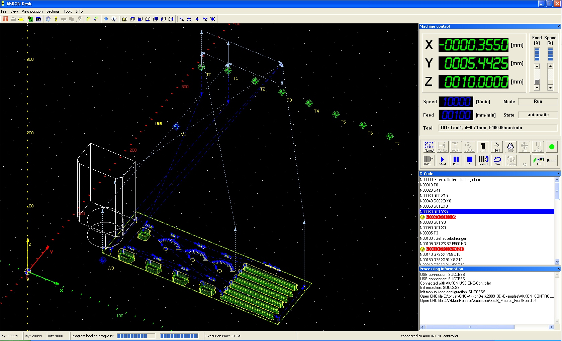
Task: Select G-code line N00080 G01 Y0
Action: tap(433, 222)
